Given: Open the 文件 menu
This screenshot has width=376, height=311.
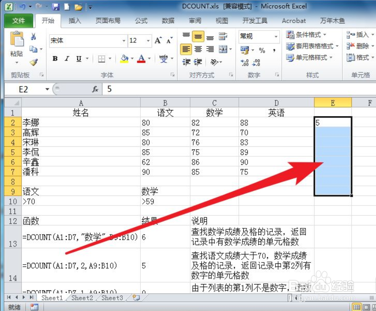Looking at the screenshot, I should (x=18, y=20).
